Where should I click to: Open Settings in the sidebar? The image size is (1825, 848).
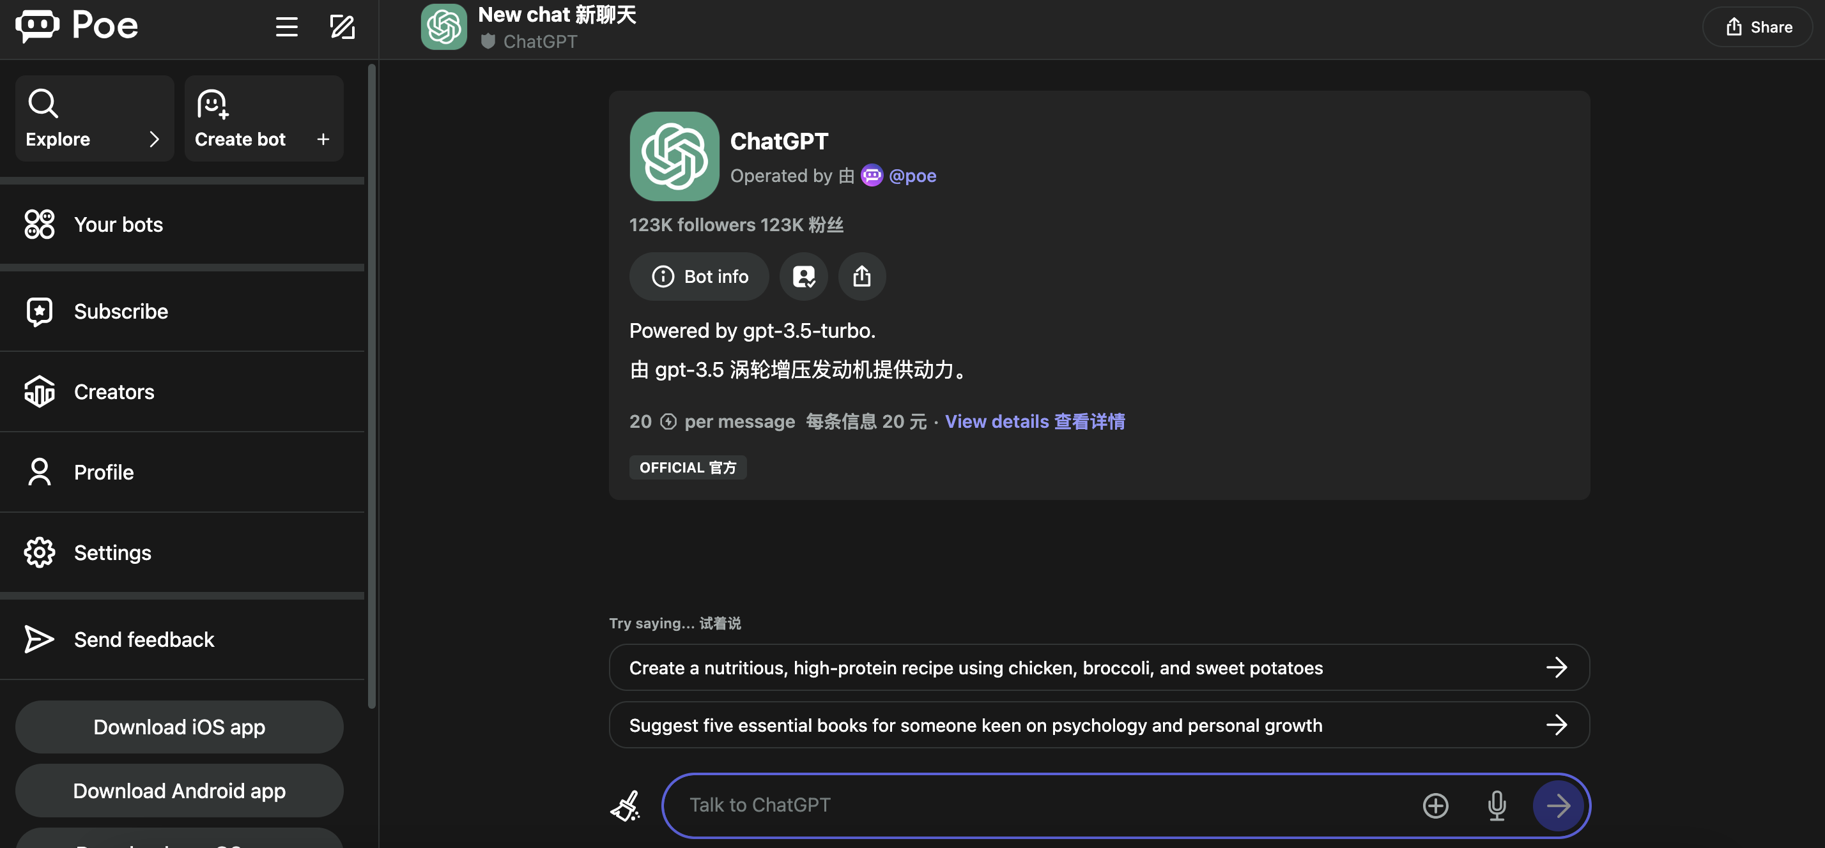(112, 553)
